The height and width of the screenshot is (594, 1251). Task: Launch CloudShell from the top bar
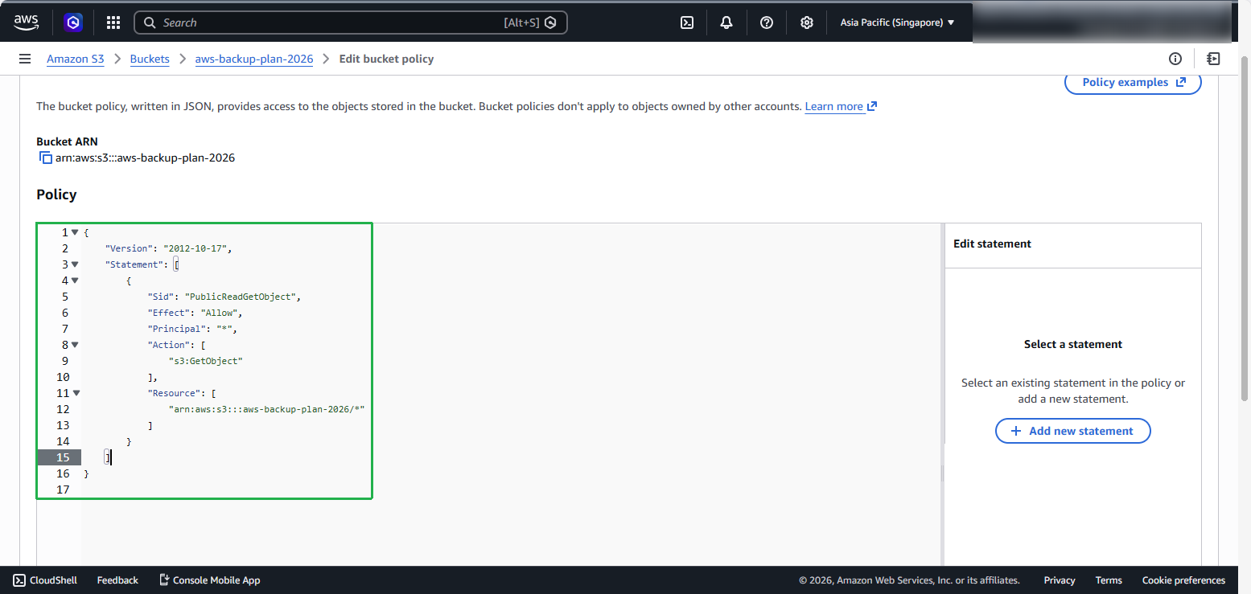pyautogui.click(x=687, y=23)
